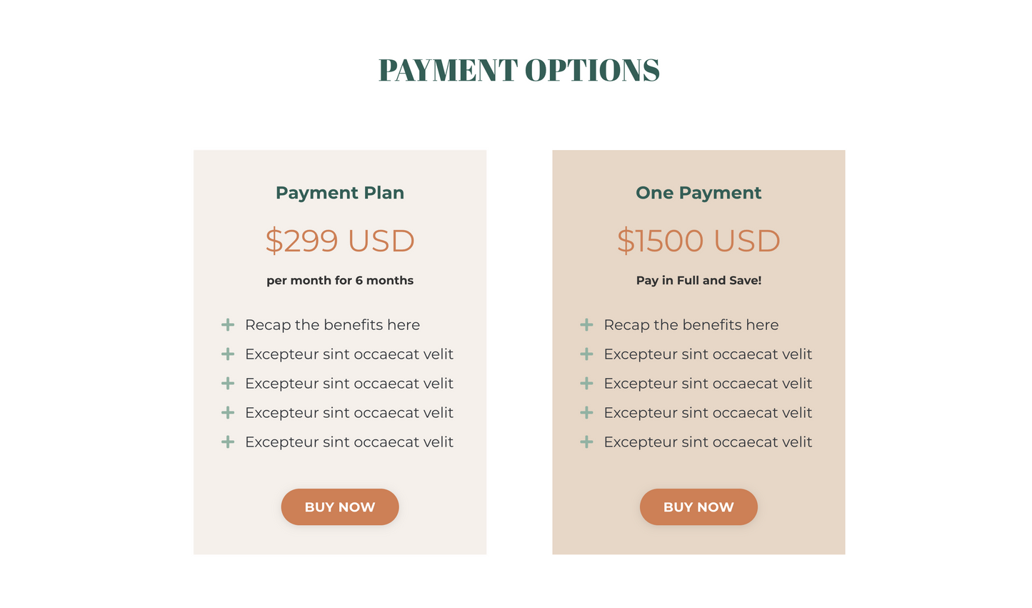Click the $299 USD price
Viewport: 1032px width, 608px height.
(340, 241)
